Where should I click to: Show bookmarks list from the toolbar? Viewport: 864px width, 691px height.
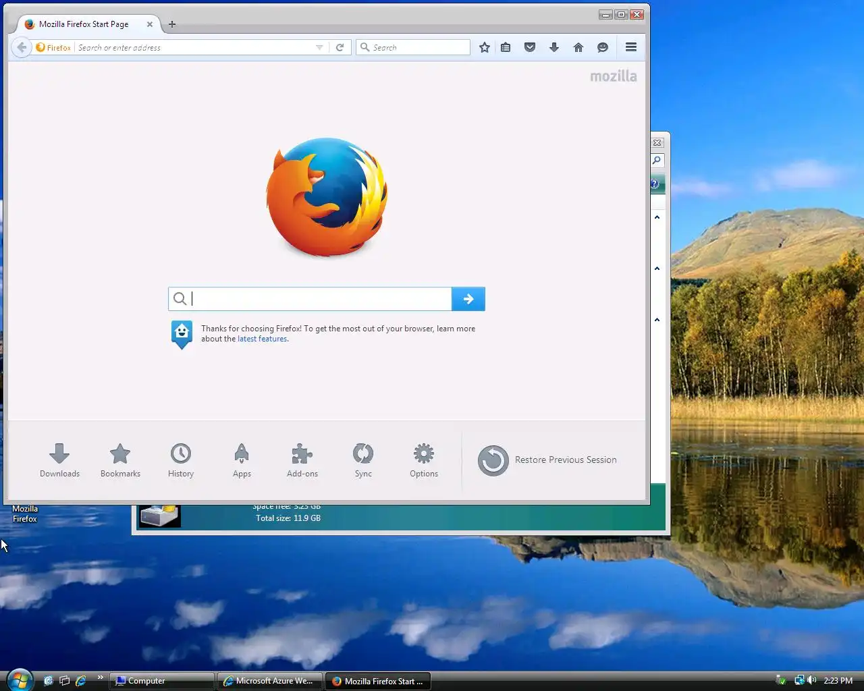tap(506, 47)
